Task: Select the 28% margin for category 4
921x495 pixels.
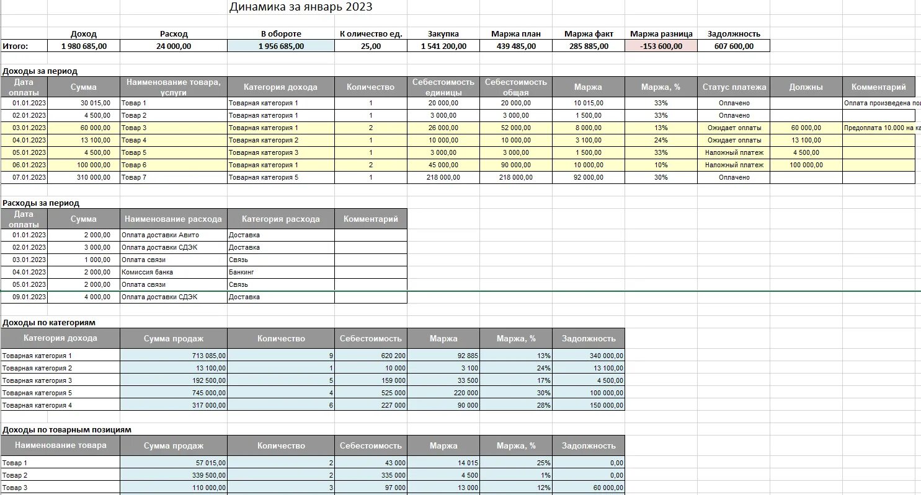Action: click(515, 405)
